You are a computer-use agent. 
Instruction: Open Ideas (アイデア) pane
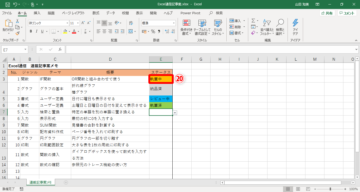295,27
